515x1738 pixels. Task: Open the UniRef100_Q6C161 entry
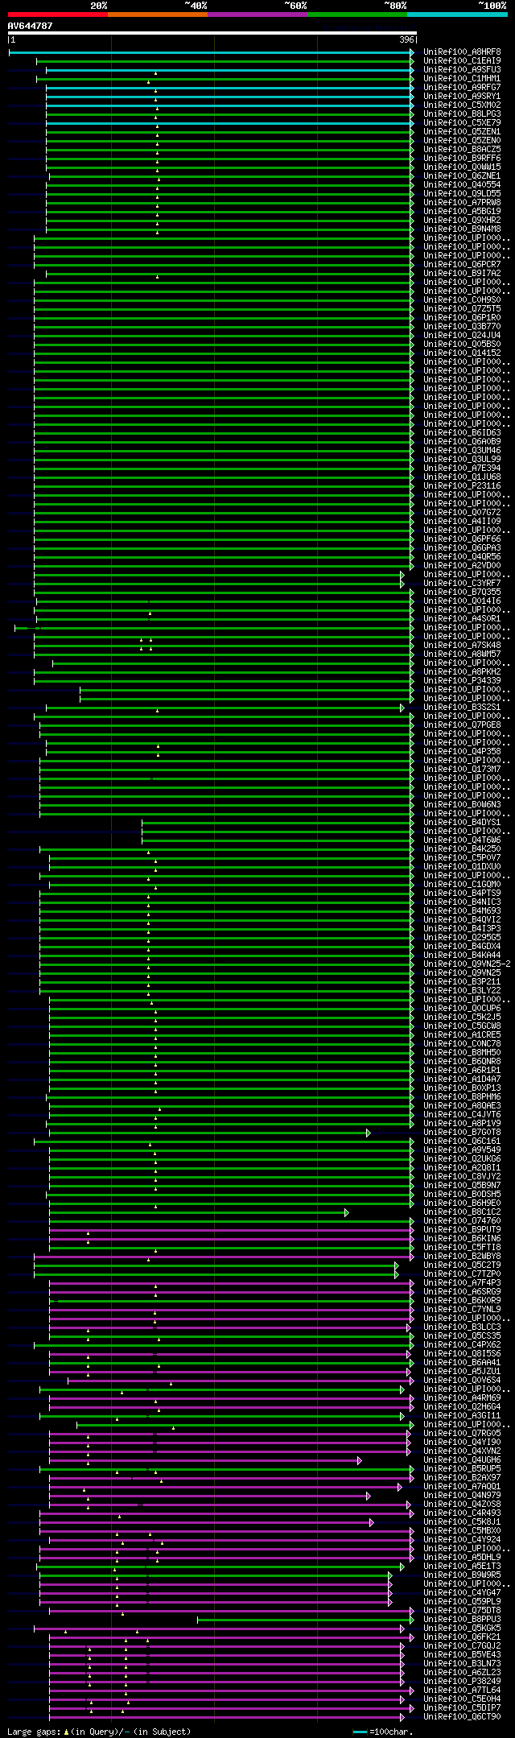(462, 1141)
